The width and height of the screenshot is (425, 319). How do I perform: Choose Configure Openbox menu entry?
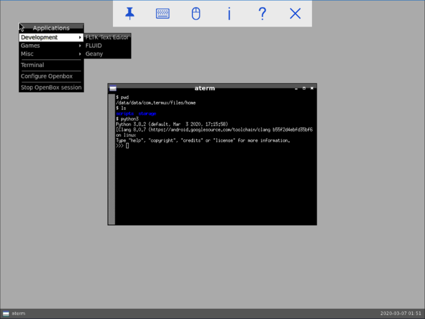47,76
